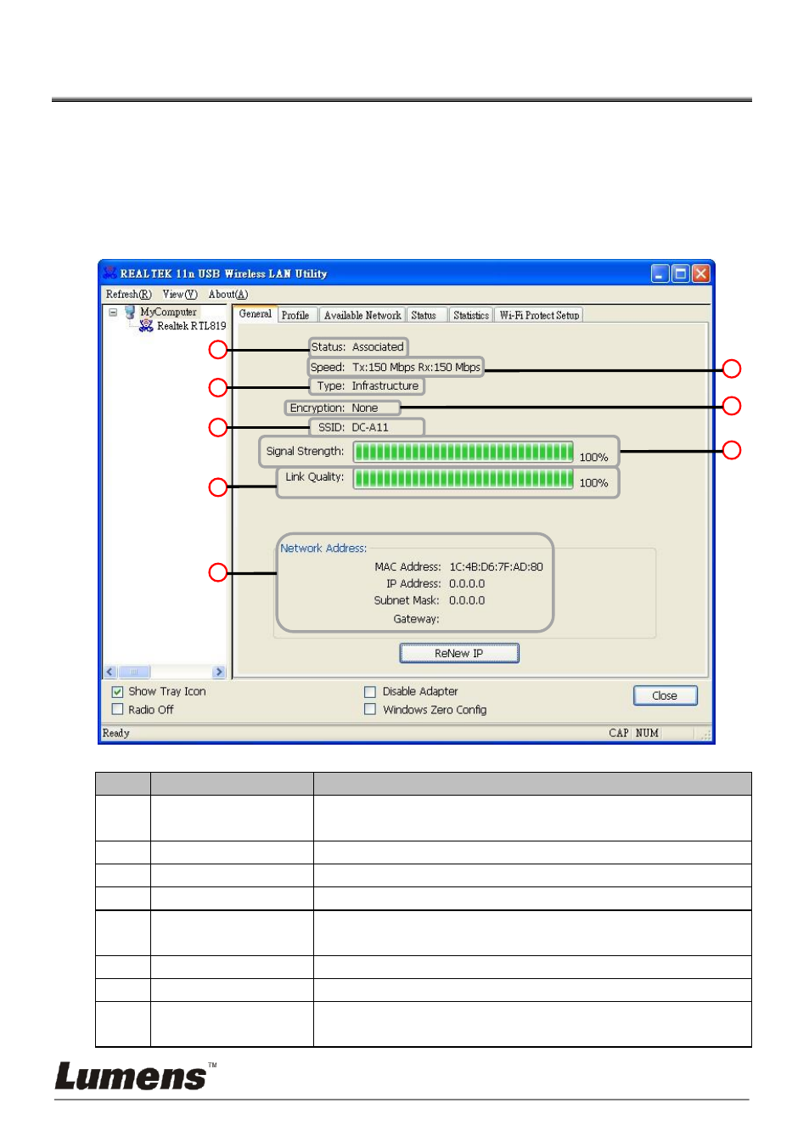Select the MyComputer tree icon
The width and height of the screenshot is (809, 1148).
pyautogui.click(x=130, y=312)
